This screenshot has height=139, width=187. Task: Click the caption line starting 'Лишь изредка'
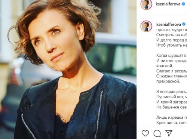point(172,117)
